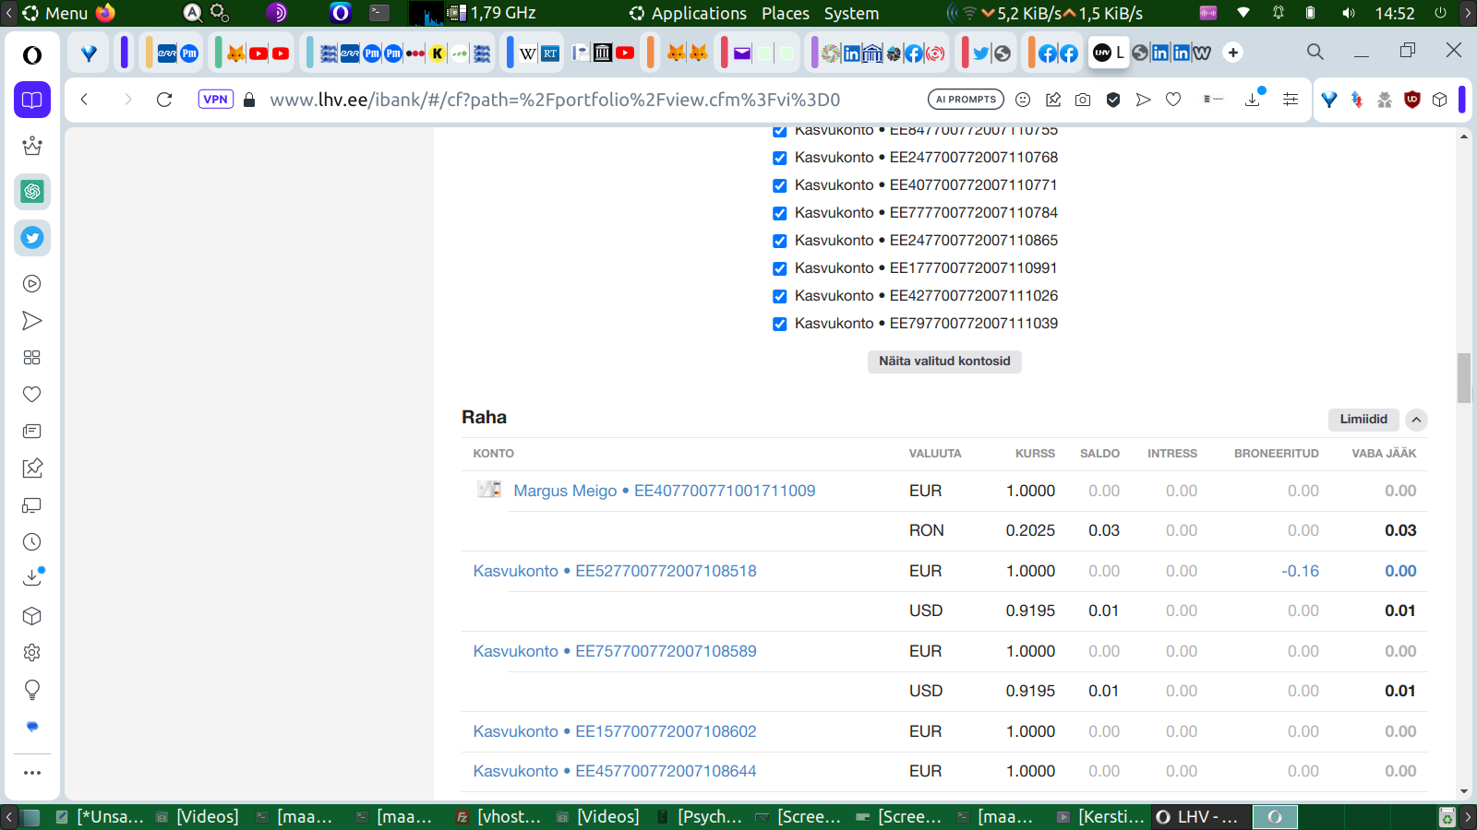Switch to LHV taskbar window
Viewport: 1477px width, 830px height.
tap(1199, 817)
